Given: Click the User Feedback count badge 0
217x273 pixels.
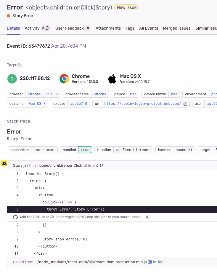Looking at the screenshot, I should coord(88,28).
